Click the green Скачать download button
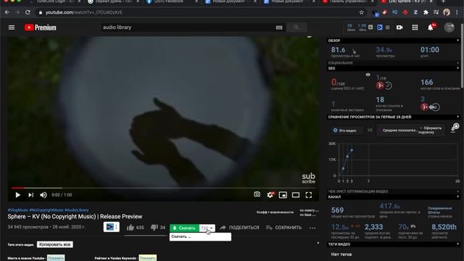This screenshot has width=464, height=261. [184, 228]
